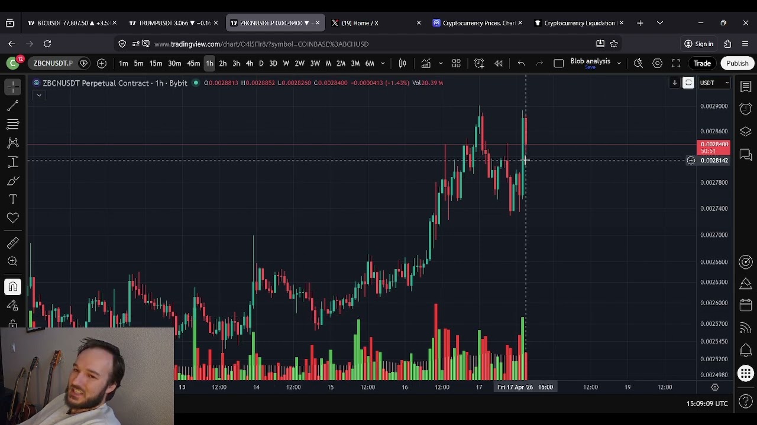Click downward arrow near price scale

click(x=674, y=83)
